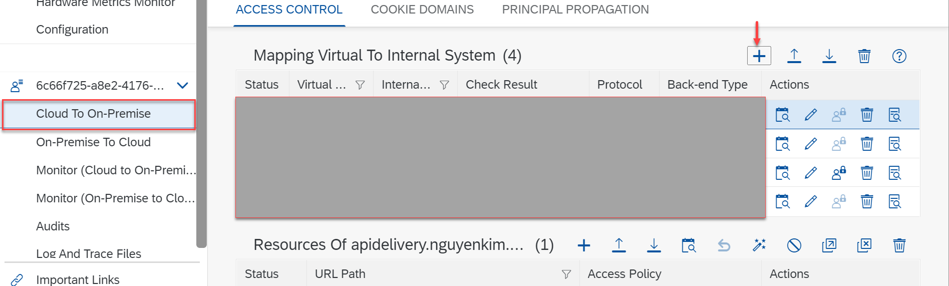
Task: Open the help icon for system mappings
Action: pyautogui.click(x=899, y=56)
